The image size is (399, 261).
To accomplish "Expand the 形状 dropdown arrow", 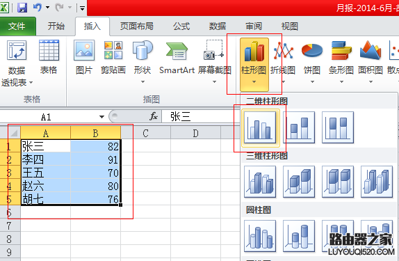I will pos(142,82).
